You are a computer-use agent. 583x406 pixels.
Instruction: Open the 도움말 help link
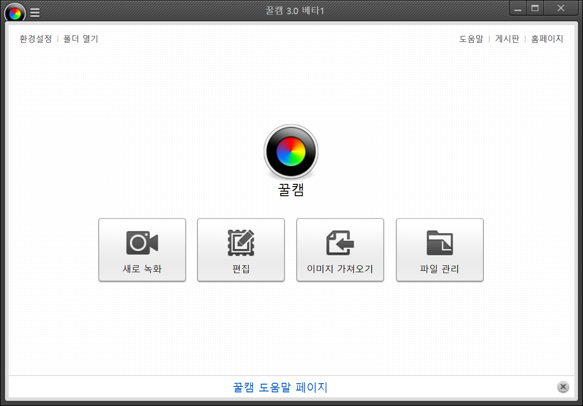pyautogui.click(x=471, y=39)
